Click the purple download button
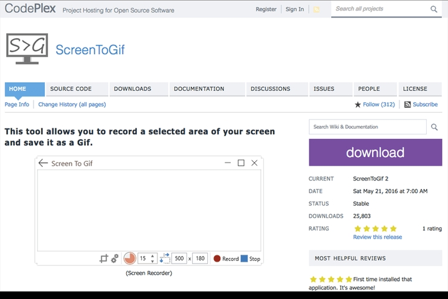 (x=375, y=152)
